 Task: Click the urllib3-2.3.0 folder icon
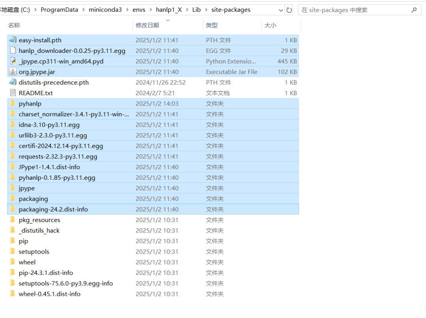[x=13, y=135]
